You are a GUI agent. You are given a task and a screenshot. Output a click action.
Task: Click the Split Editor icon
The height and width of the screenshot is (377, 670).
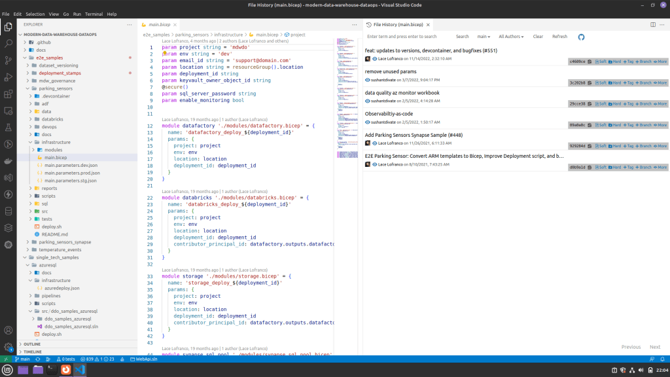652,24
